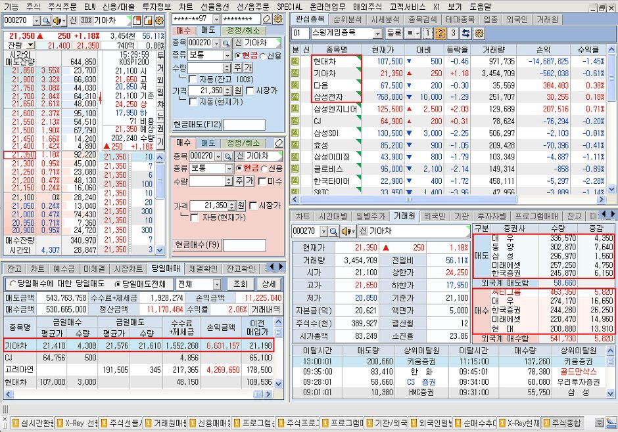Click the blue tray icon at bottom right
Viewport: 618px width, 432px height.
(611, 423)
